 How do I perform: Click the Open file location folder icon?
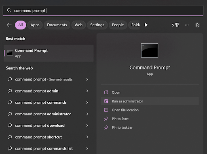point(106,110)
